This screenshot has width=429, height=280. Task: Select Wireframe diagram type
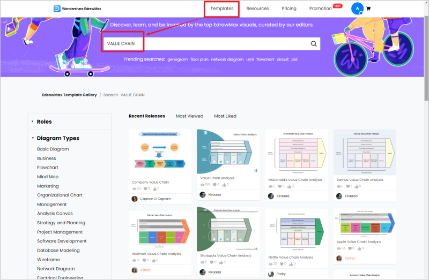tap(48, 260)
